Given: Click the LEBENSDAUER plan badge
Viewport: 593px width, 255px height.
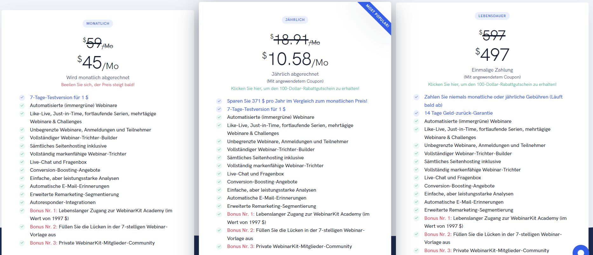Looking at the screenshot, I should [492, 16].
